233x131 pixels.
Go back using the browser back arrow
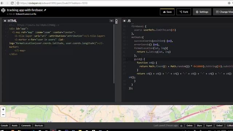tap(2, 3)
